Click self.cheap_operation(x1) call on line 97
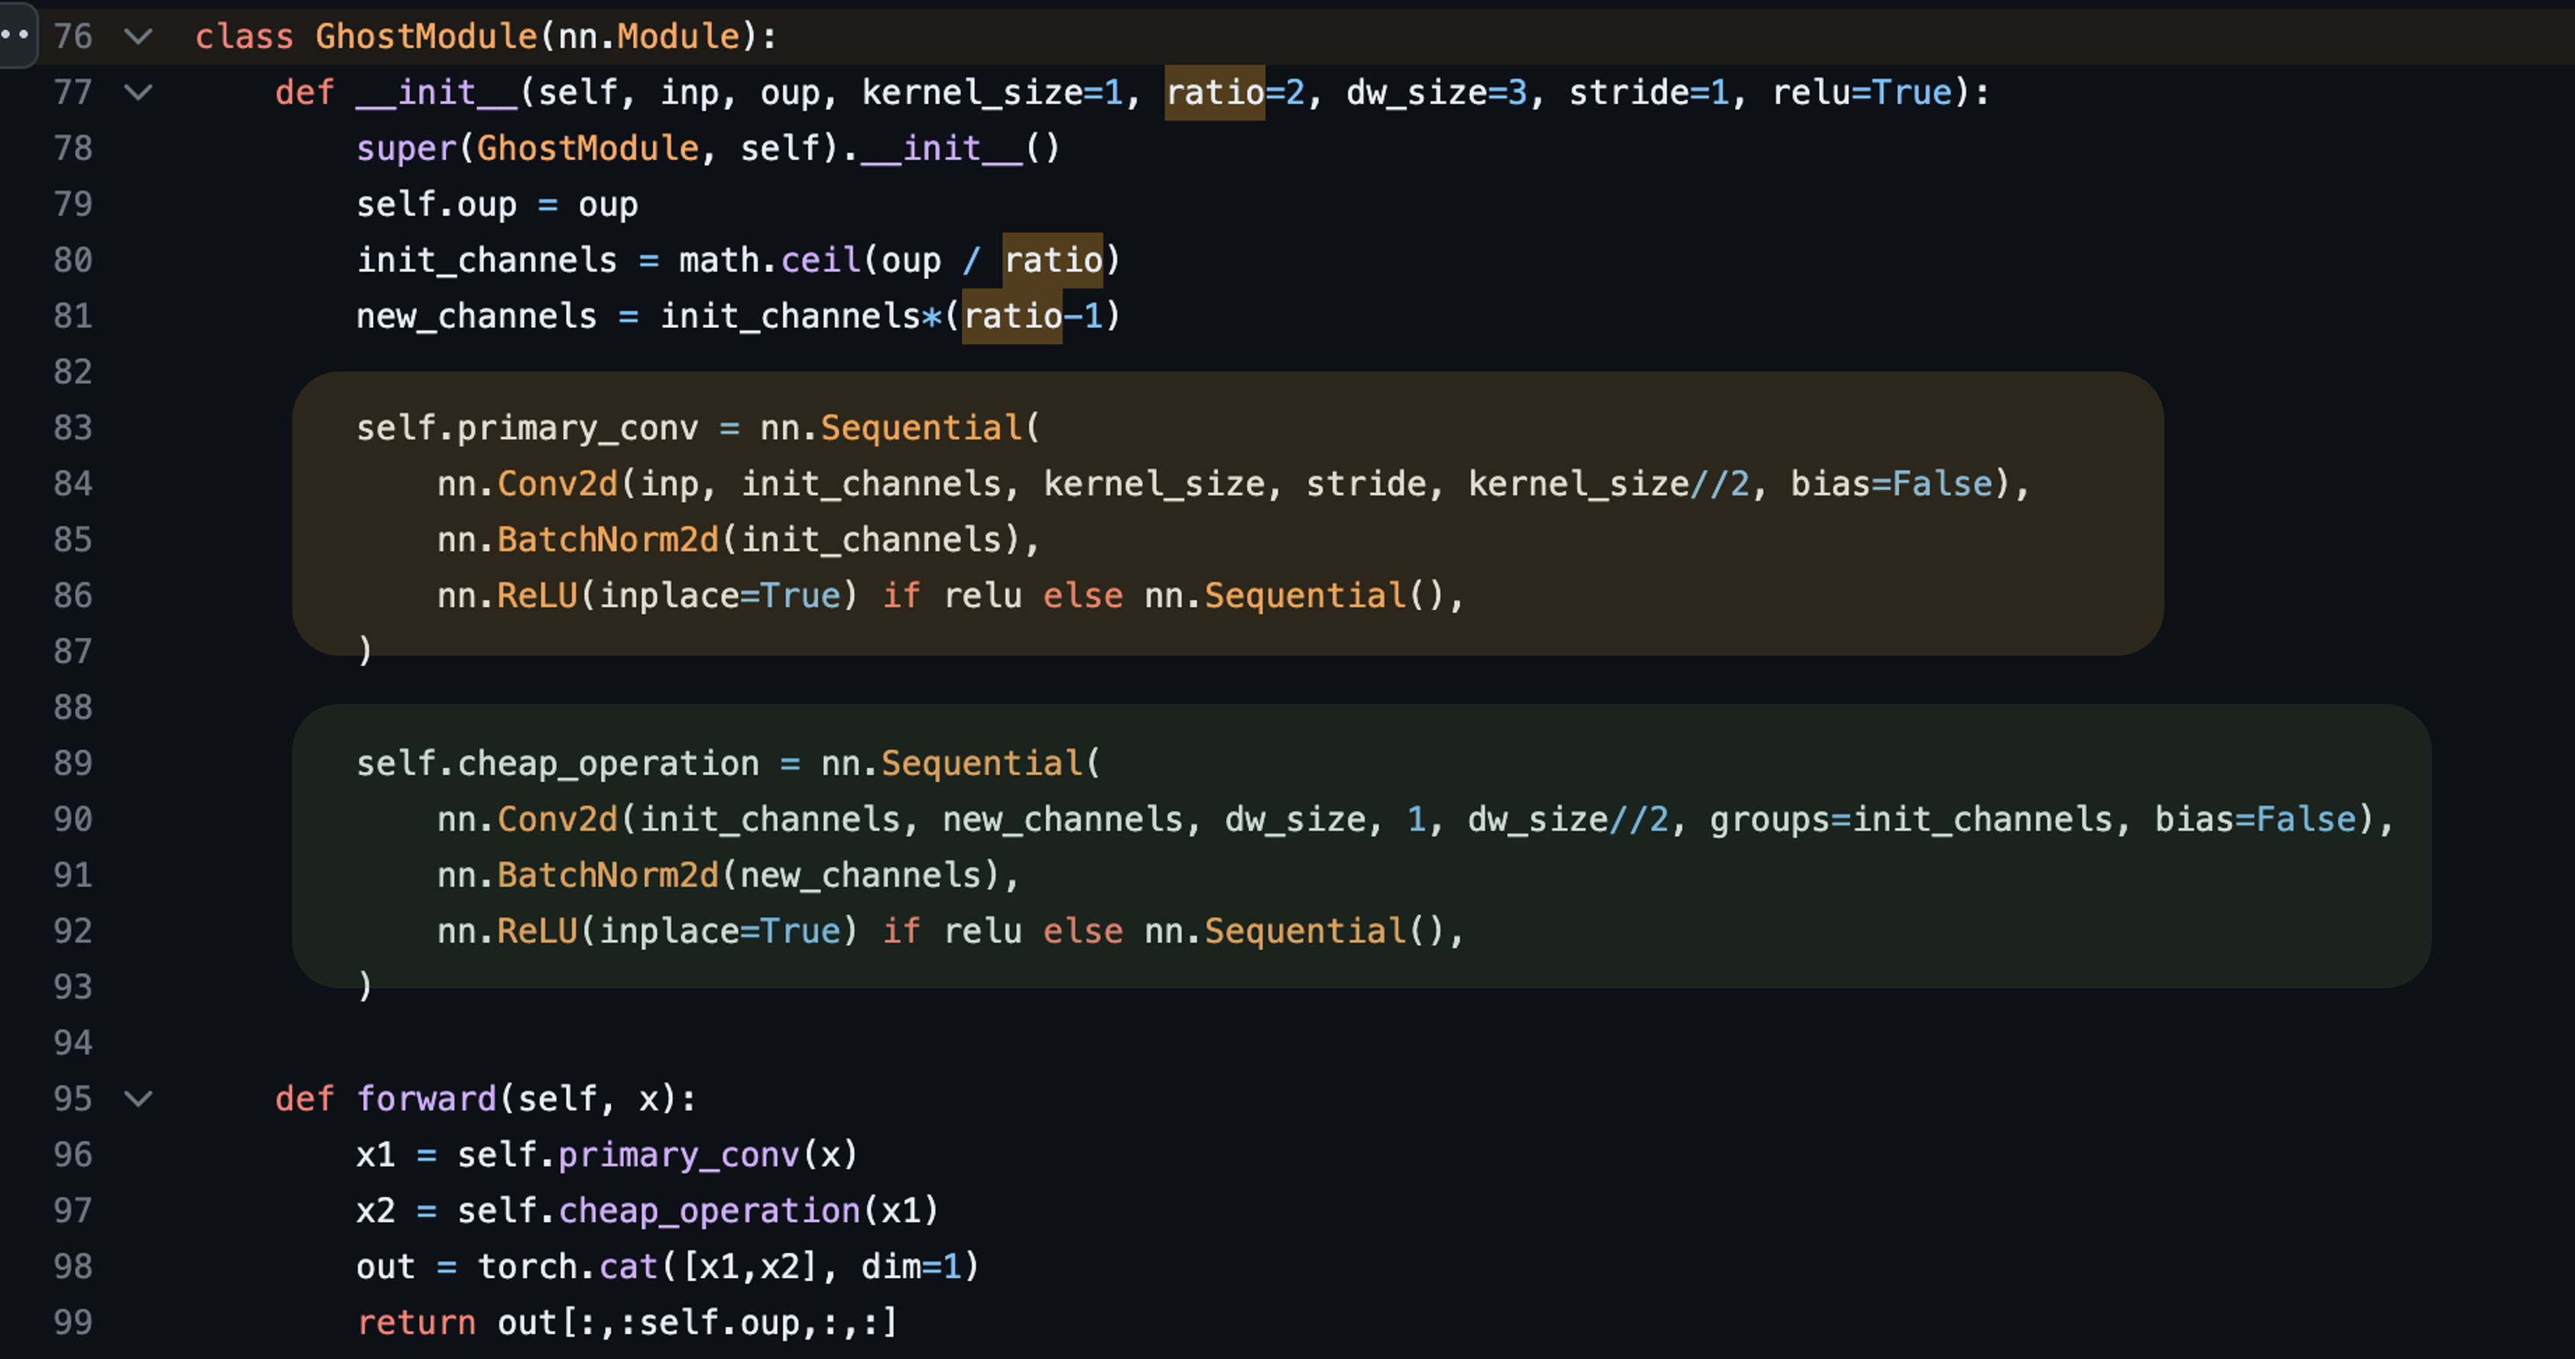The width and height of the screenshot is (2575, 1359). [x=698, y=1211]
